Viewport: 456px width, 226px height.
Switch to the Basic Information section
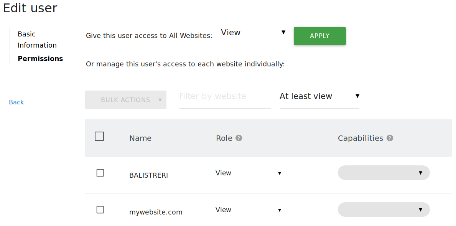pyautogui.click(x=37, y=39)
